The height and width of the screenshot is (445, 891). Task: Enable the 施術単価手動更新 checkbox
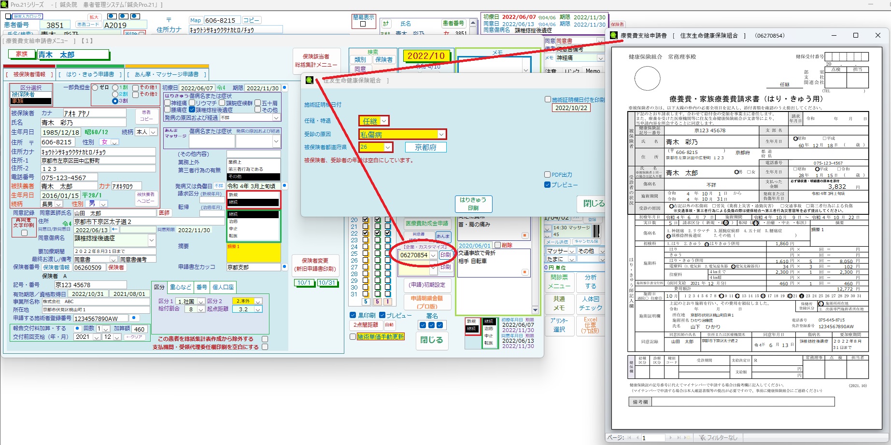[353, 336]
